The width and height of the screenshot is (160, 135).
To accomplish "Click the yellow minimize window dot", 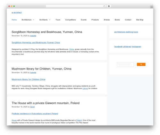I will [12, 6].
